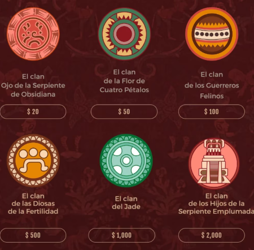Select the green Four Petal Flower emblem
This screenshot has height=250, width=254.
(x=124, y=34)
